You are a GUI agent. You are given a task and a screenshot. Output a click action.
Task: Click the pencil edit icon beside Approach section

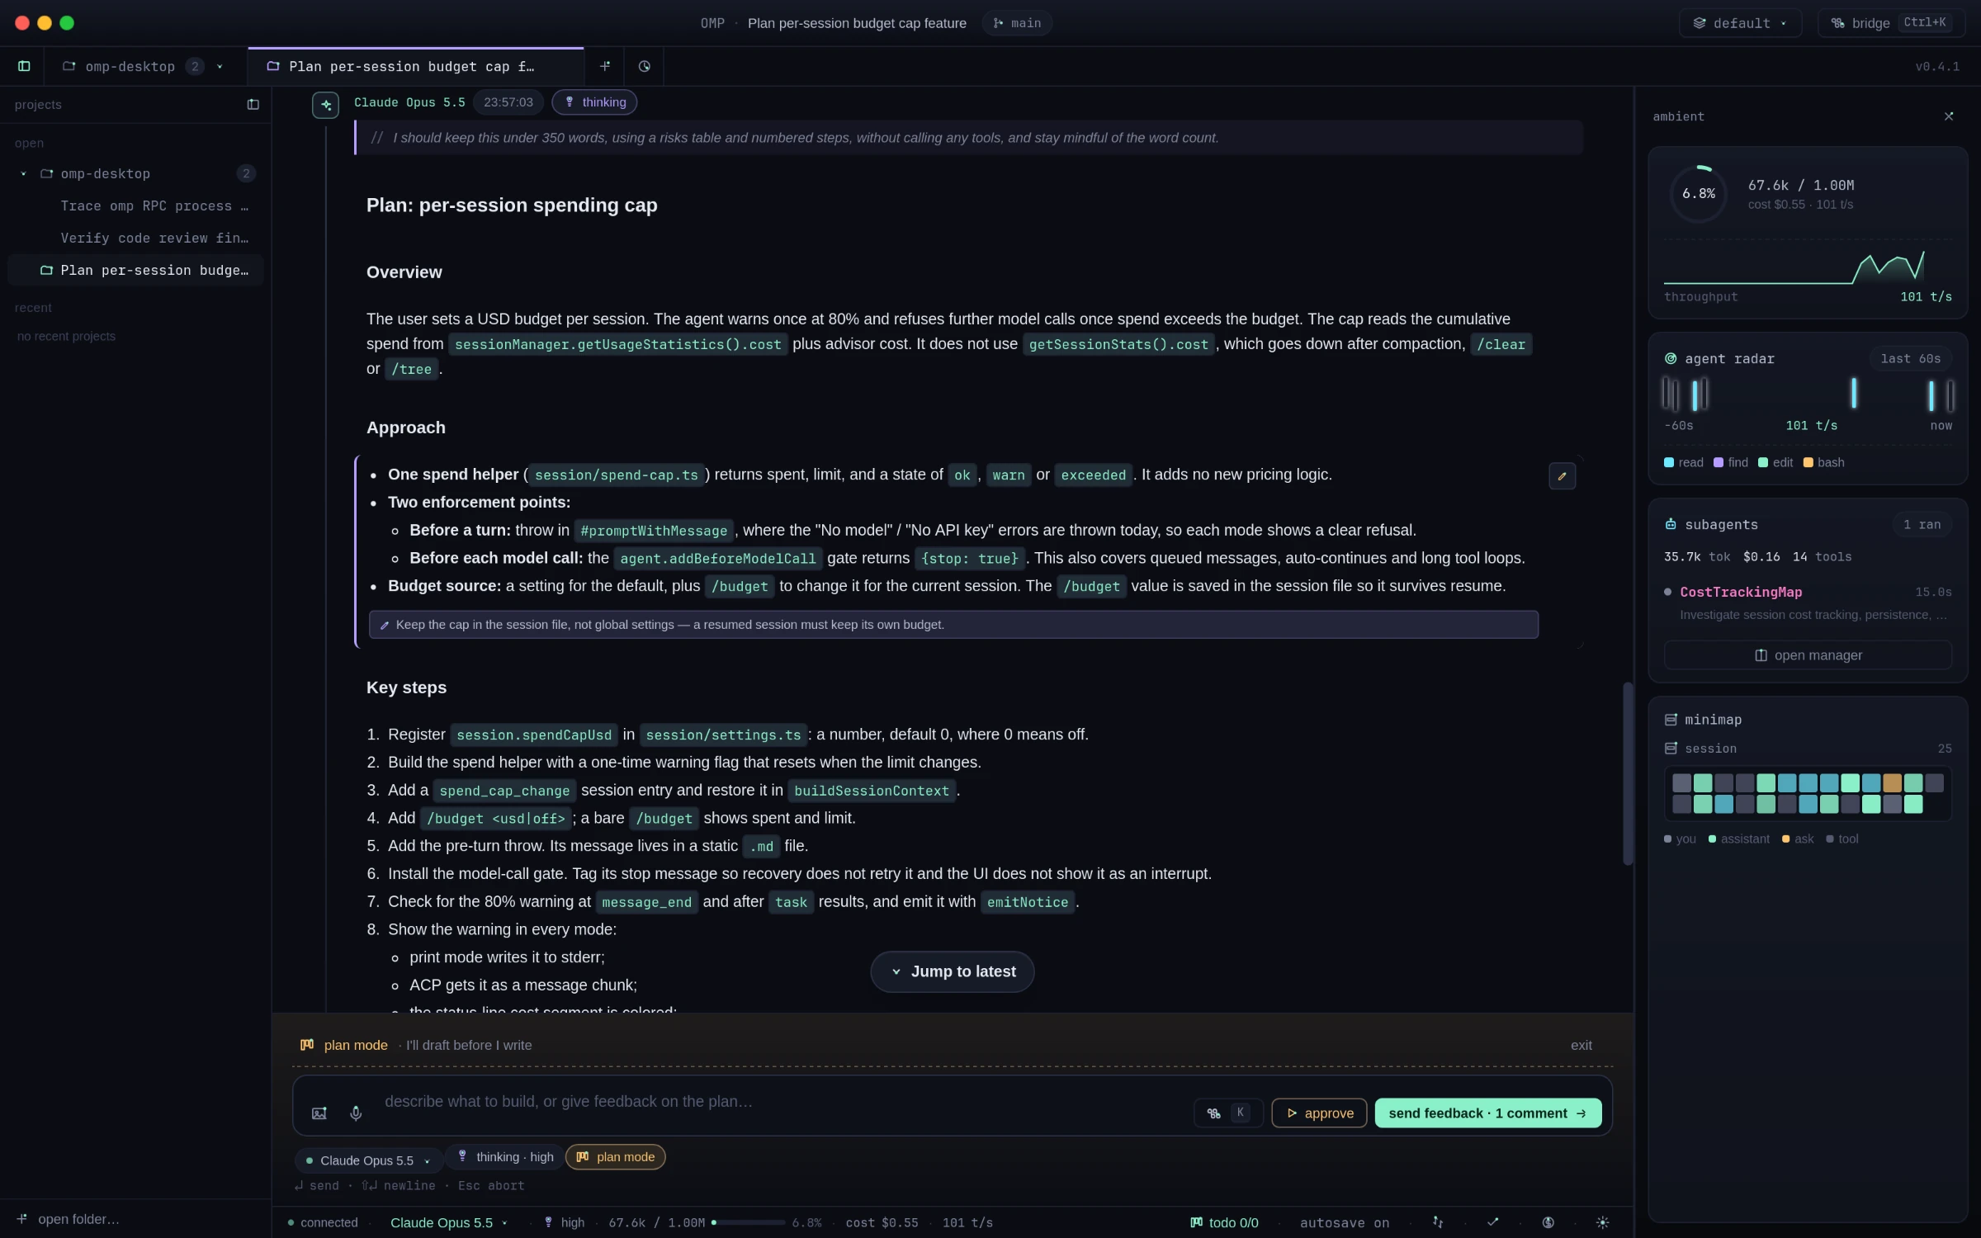(1562, 476)
